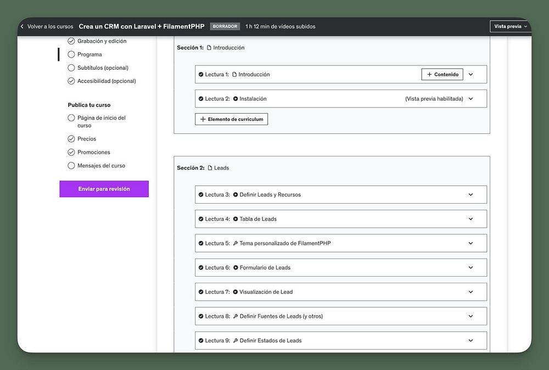Click the 1 h 12 min de vídeos subidos text

tap(281, 26)
